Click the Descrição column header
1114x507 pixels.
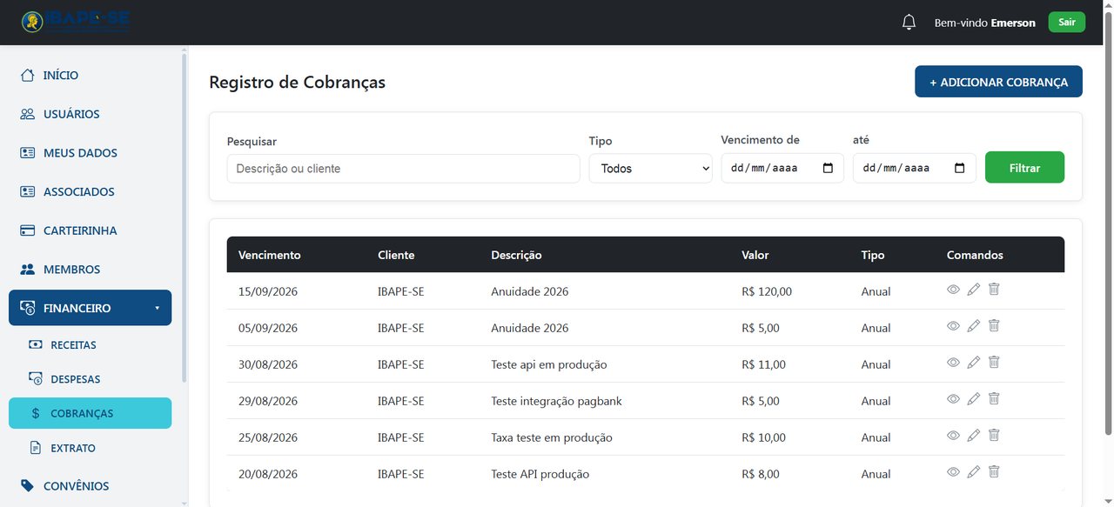point(516,255)
